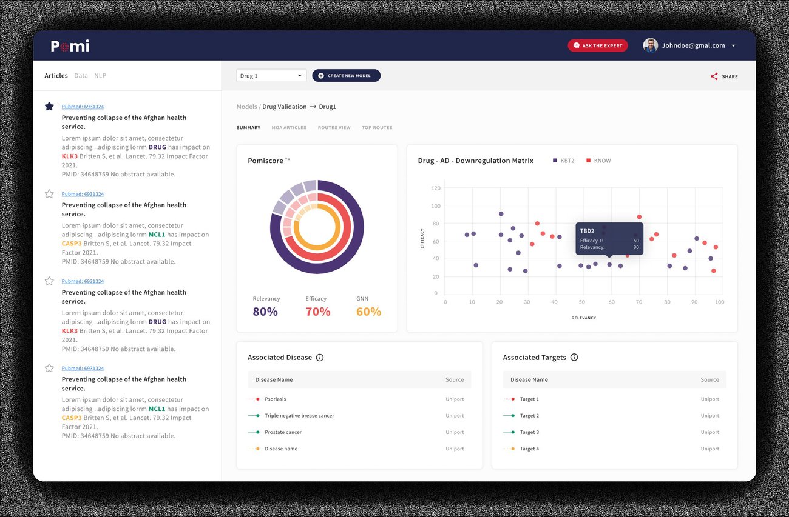Click the chat bubble in Ask the Expert
789x517 pixels.
576,45
